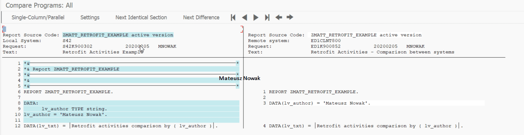
Task: Click request number ED1K900852
Action: point(326,46)
